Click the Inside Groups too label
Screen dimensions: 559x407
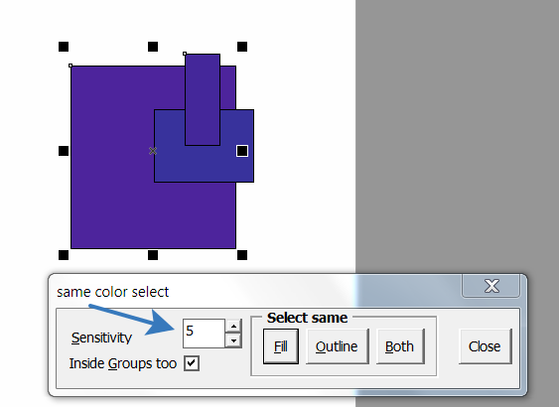pyautogui.click(x=123, y=363)
